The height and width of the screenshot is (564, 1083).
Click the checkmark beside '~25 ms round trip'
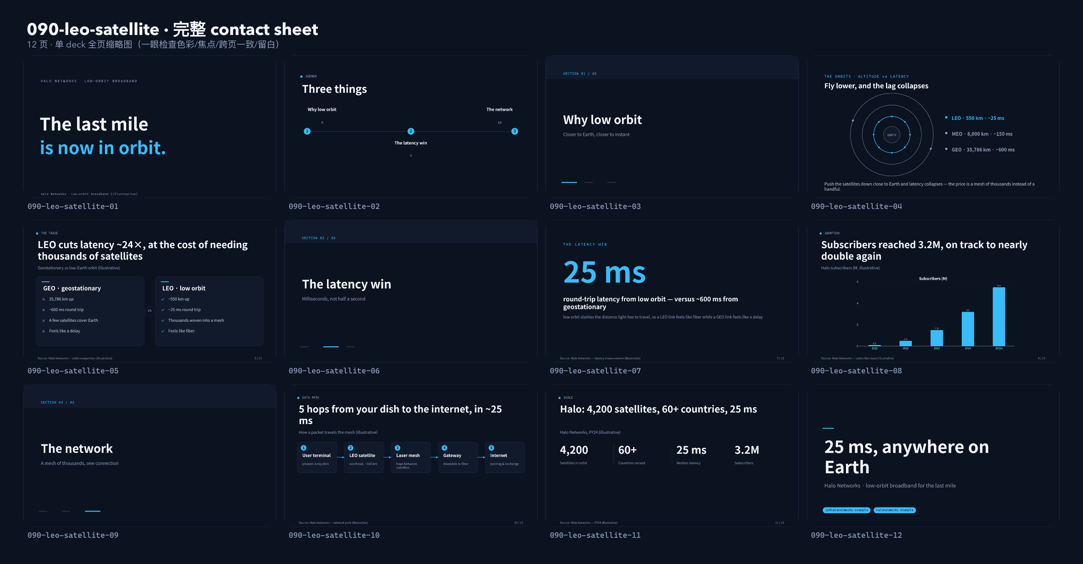point(163,310)
